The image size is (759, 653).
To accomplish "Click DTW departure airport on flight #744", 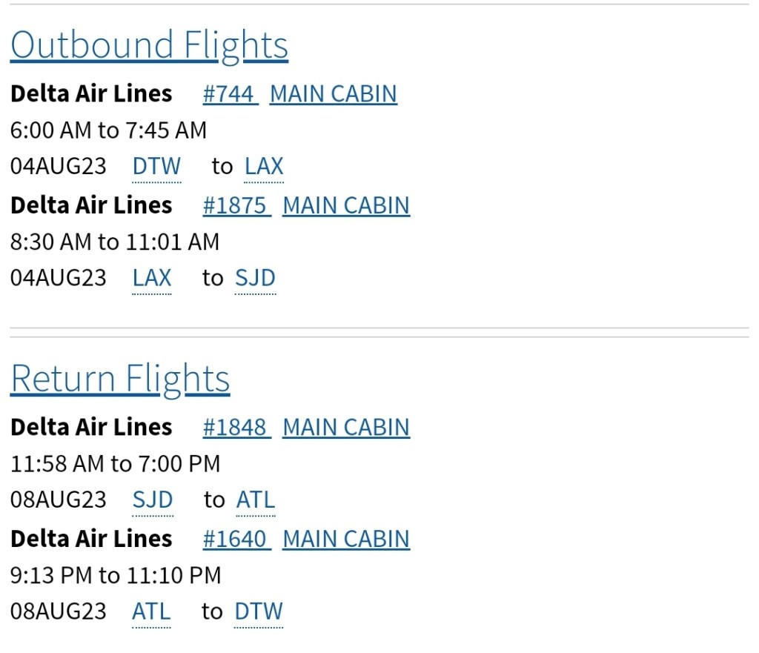I will coord(156,167).
